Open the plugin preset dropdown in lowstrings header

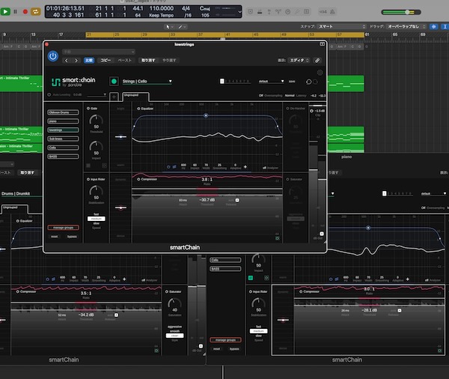[x=99, y=52]
